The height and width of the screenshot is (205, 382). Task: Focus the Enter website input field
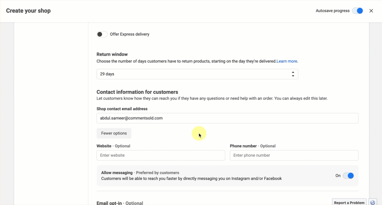click(161, 155)
